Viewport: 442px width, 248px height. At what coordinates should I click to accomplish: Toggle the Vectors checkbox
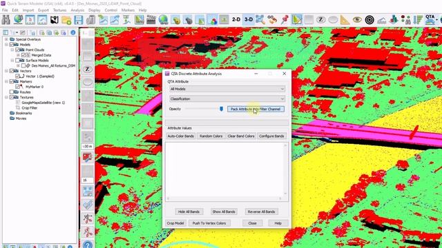click(12, 71)
